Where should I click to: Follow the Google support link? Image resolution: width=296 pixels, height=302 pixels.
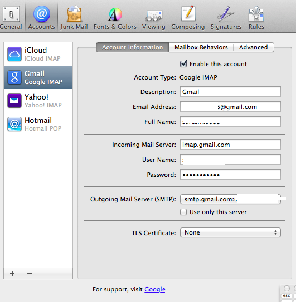tap(155, 289)
